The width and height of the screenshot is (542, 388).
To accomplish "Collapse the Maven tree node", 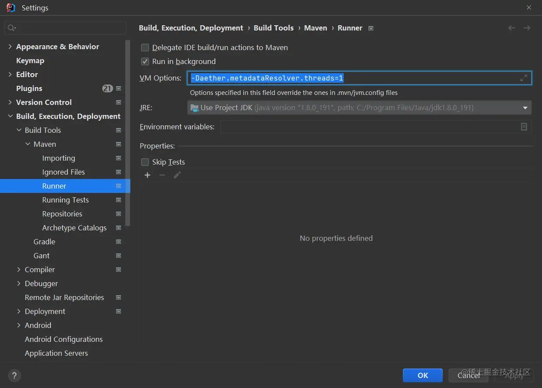I will 27,144.
